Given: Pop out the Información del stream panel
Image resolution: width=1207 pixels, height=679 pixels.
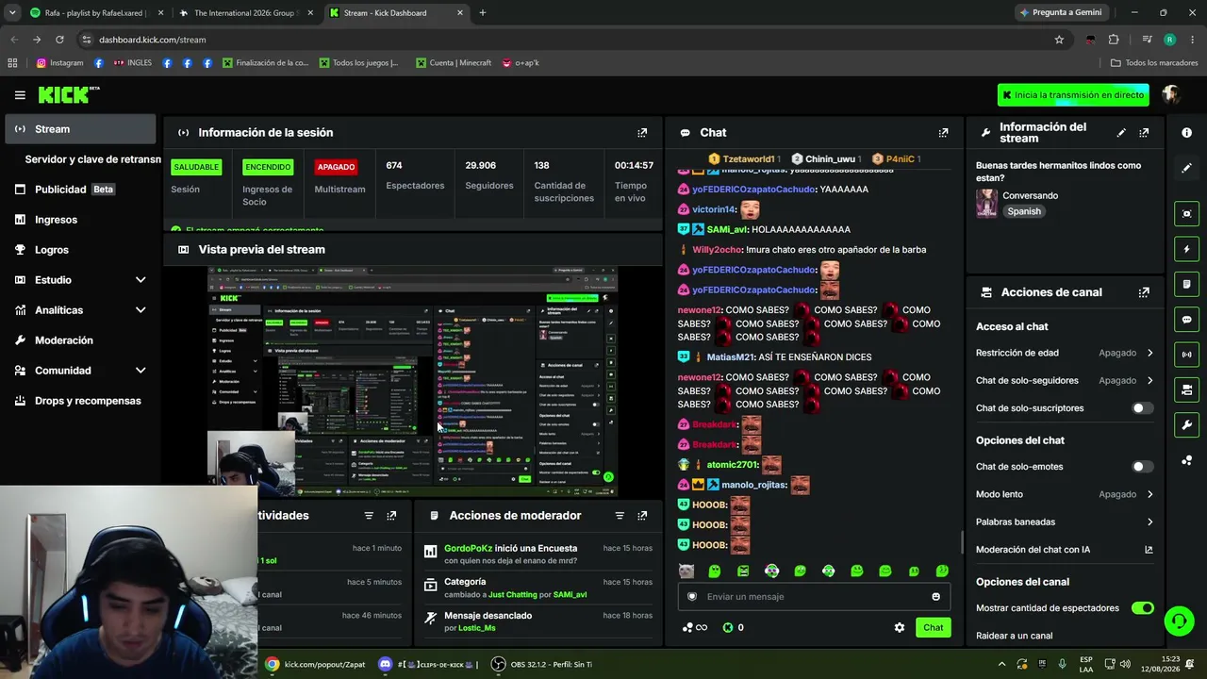Looking at the screenshot, I should pos(1144,133).
